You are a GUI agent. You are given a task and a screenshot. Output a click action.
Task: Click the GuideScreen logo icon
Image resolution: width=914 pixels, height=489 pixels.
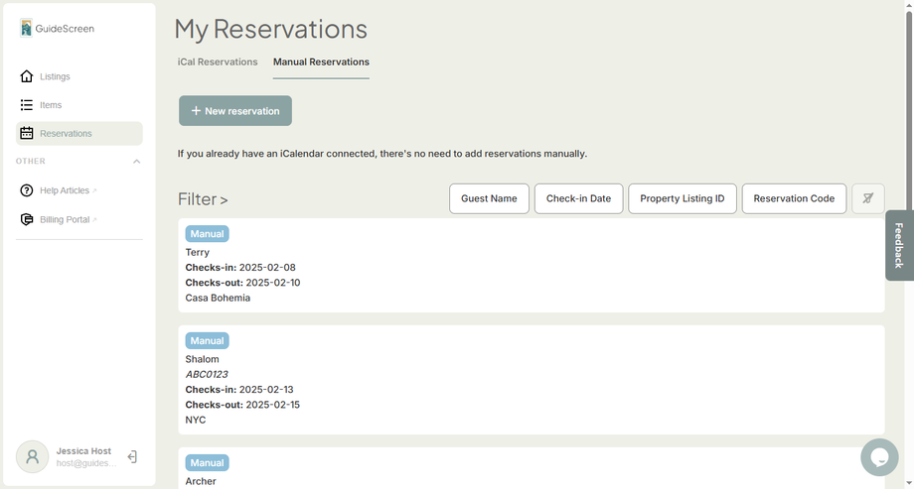pos(26,28)
